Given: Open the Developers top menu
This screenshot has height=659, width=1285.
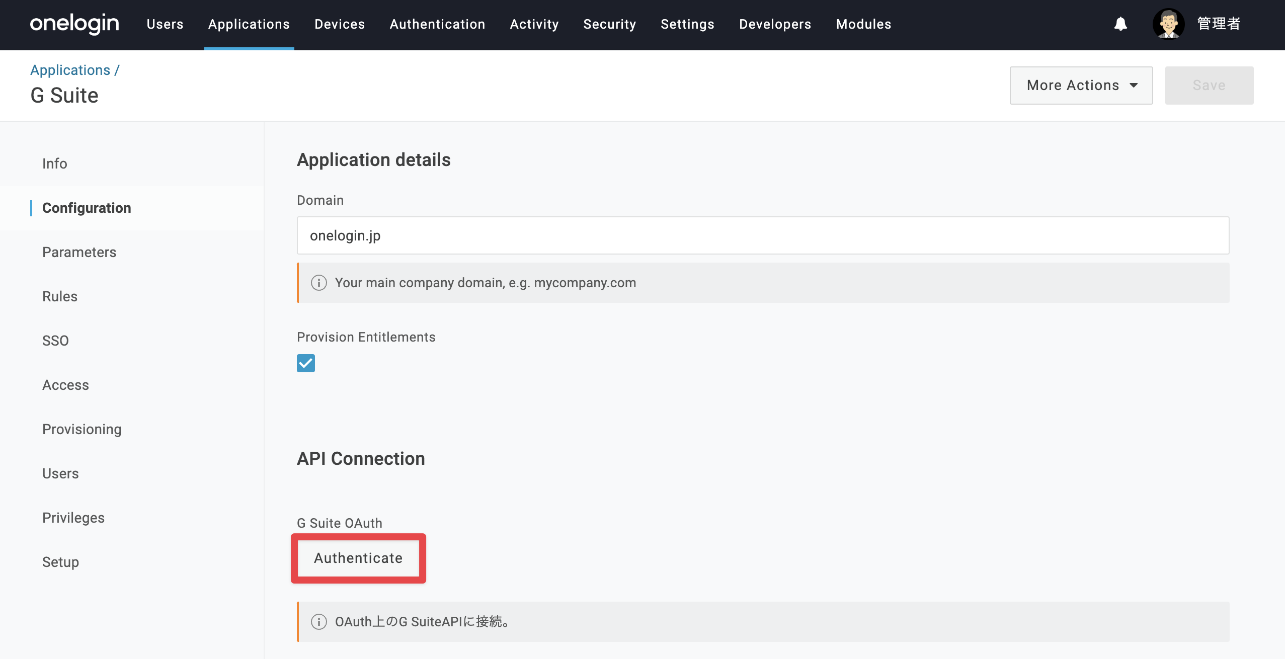Looking at the screenshot, I should click(x=775, y=24).
